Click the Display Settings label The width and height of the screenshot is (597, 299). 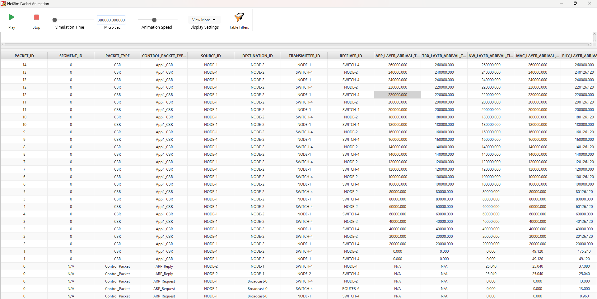click(204, 27)
